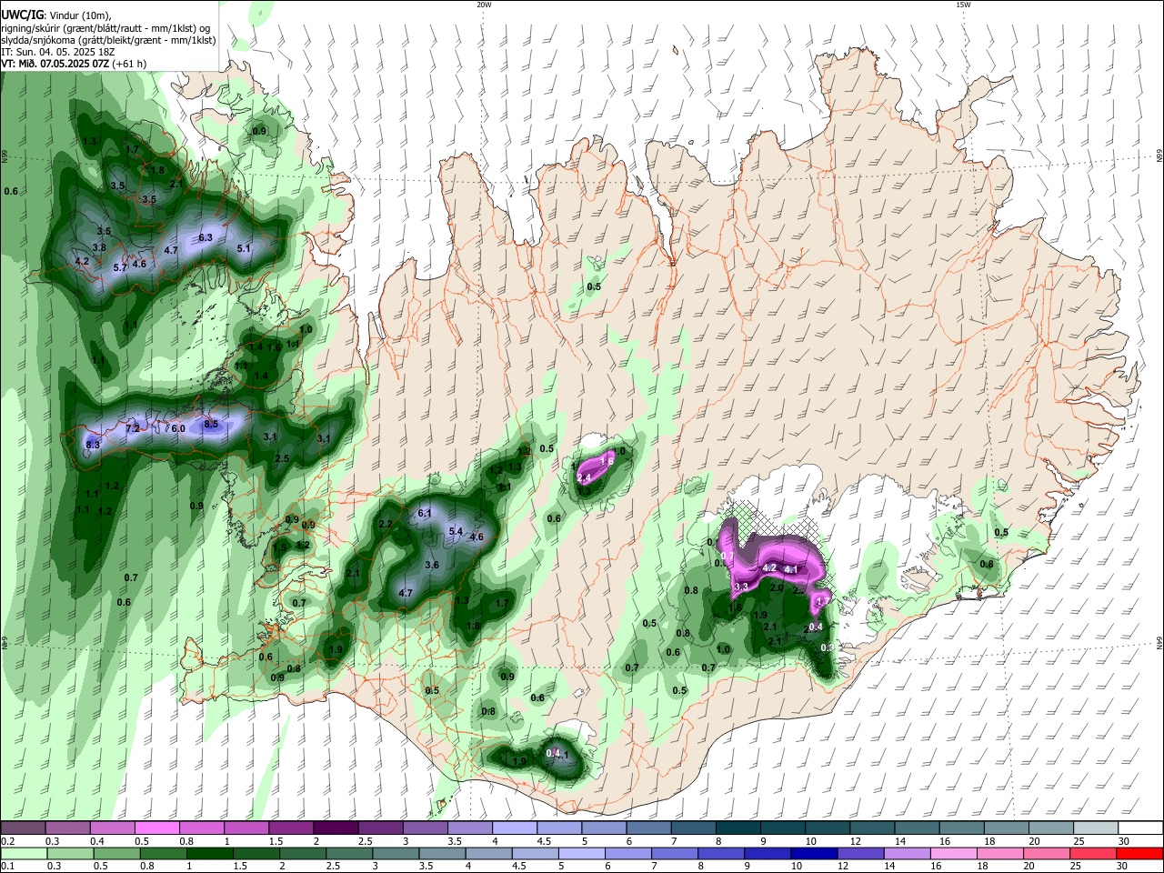1164x873 pixels.
Task: Click the white 30 swatch, top legend row
Action: pyautogui.click(x=1140, y=828)
